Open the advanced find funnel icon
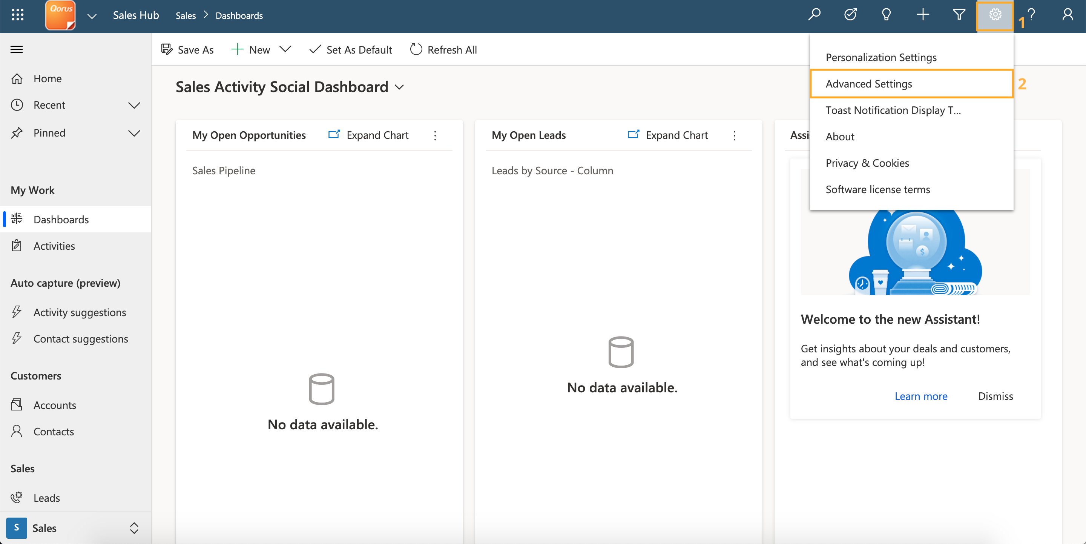The width and height of the screenshot is (1086, 544). (x=959, y=15)
